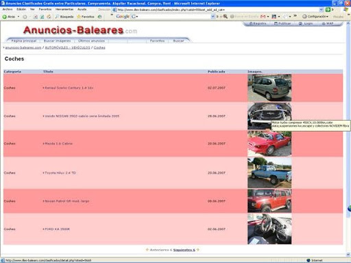The height and width of the screenshot is (263, 351).
Task: Show more toolbar items via double chevron
Action: tap(295, 16)
